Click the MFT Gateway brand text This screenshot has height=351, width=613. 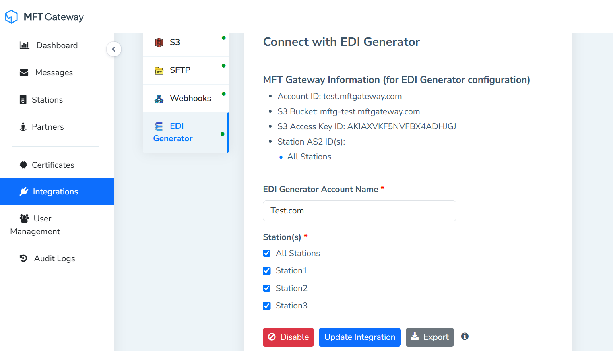54,17
